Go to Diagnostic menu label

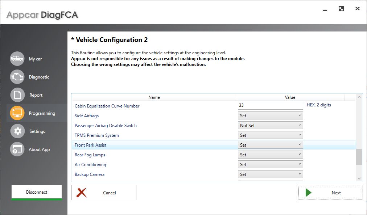[x=39, y=77]
